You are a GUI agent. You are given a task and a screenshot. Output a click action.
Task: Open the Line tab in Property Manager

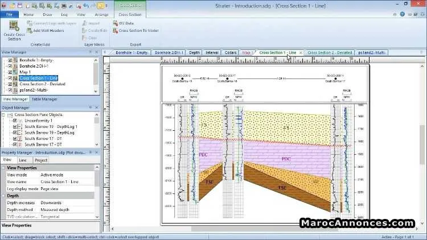(23, 160)
